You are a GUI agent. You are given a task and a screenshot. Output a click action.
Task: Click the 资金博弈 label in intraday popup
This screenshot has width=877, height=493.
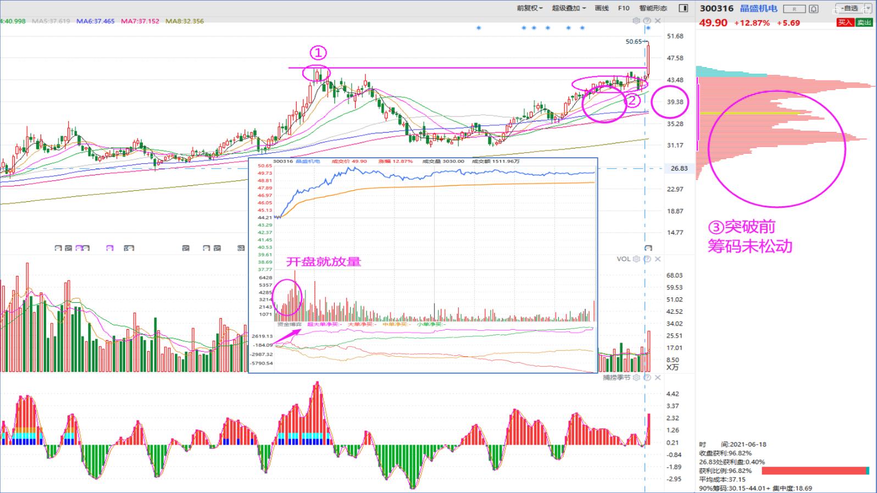coord(290,324)
